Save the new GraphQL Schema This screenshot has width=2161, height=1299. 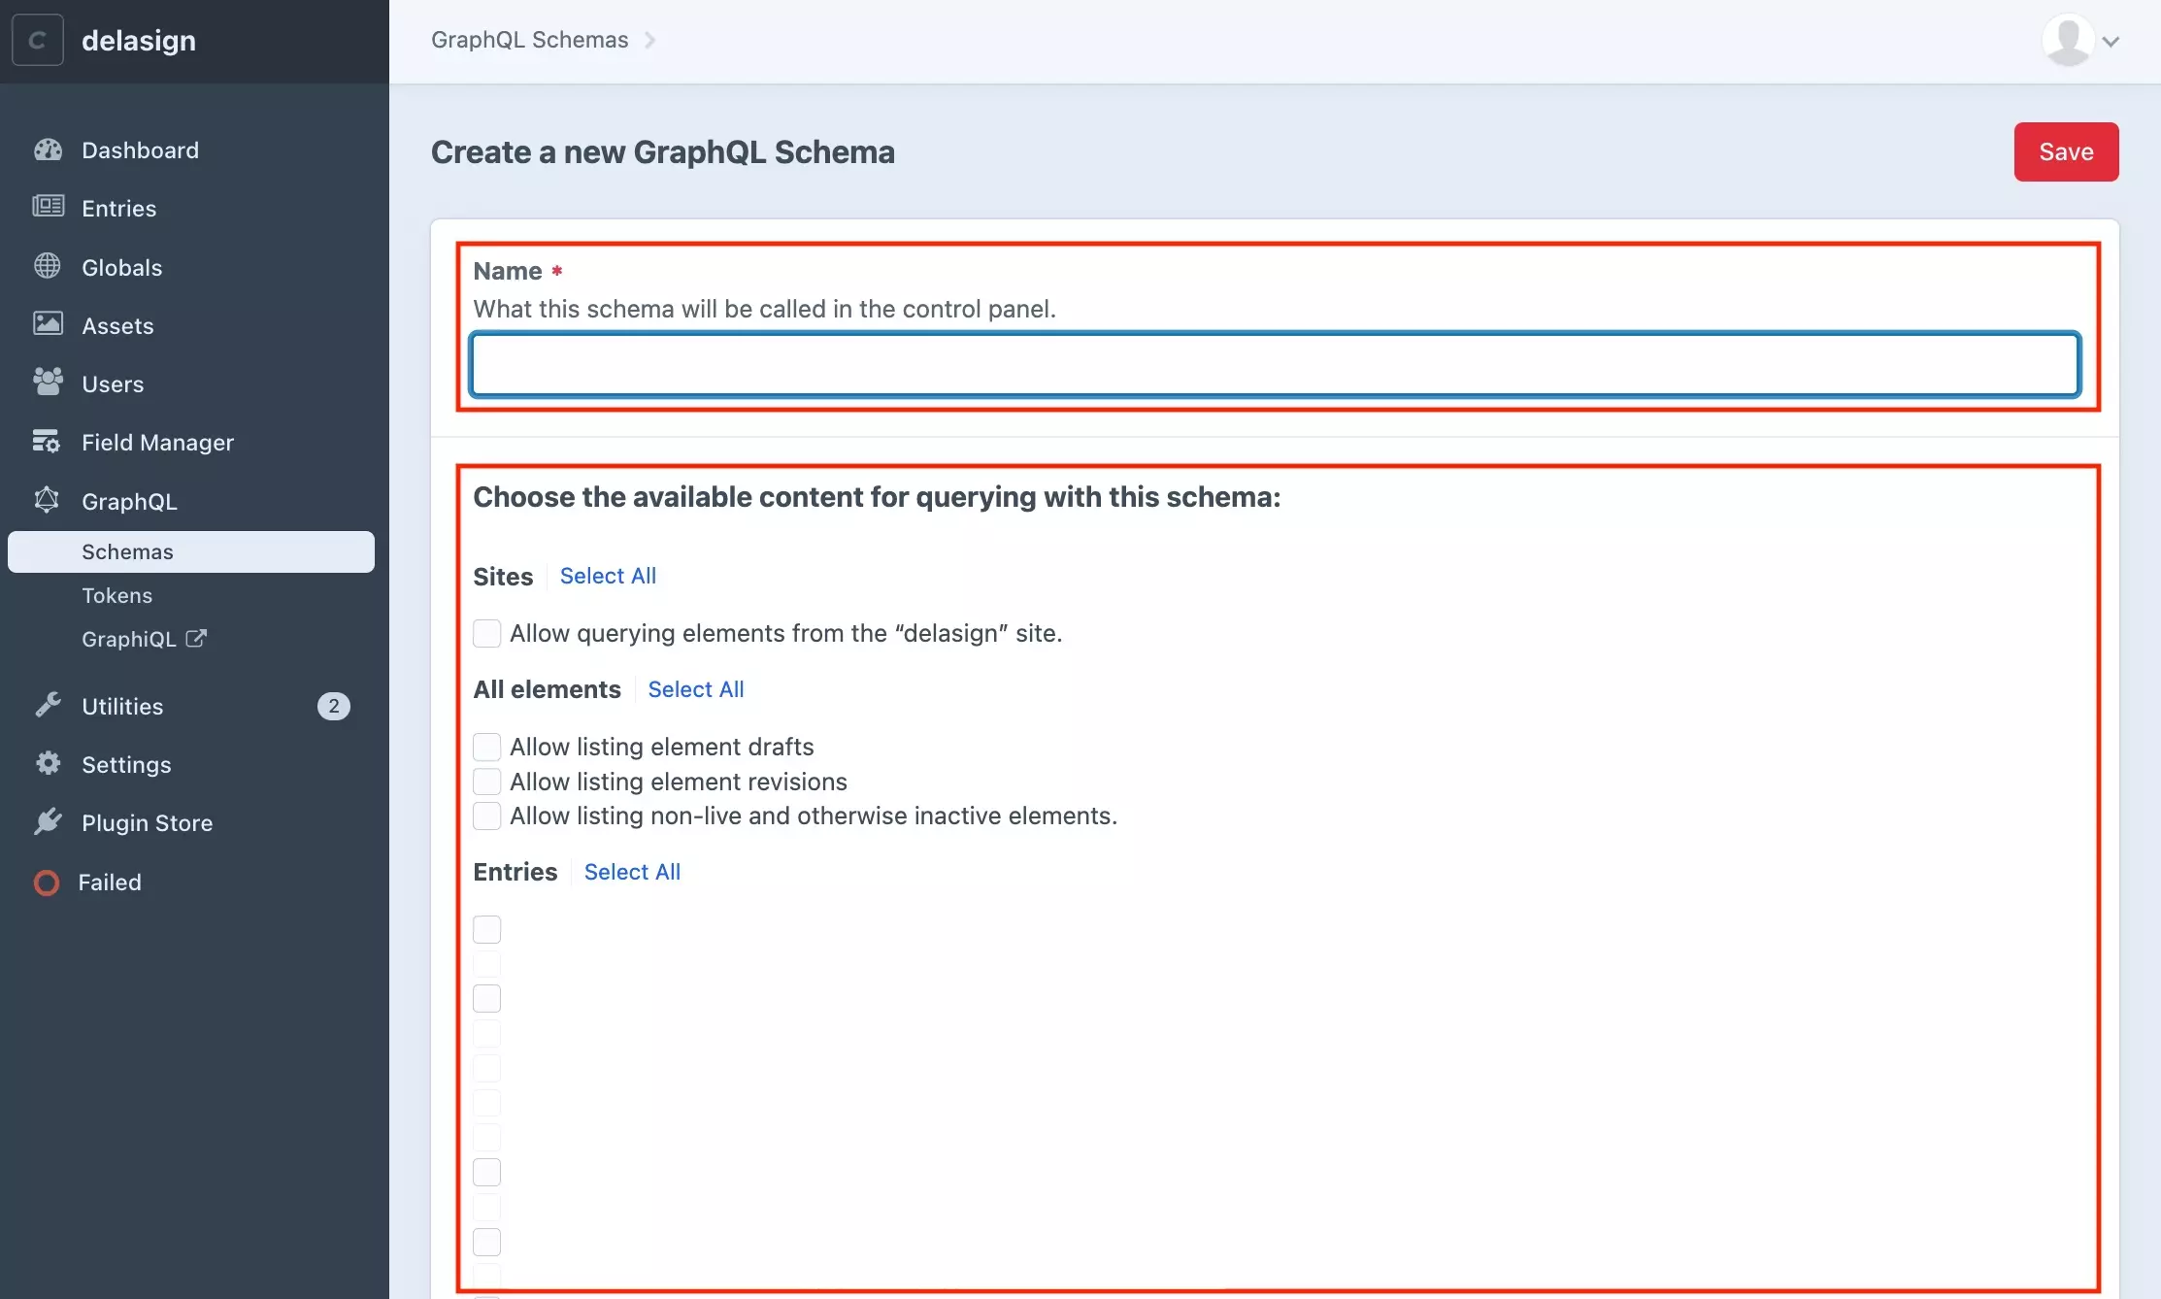pyautogui.click(x=2065, y=150)
